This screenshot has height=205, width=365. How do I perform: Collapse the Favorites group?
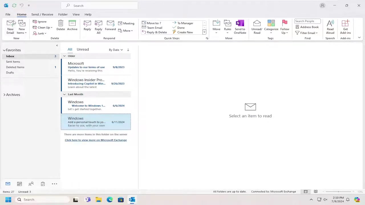[x=4, y=50]
